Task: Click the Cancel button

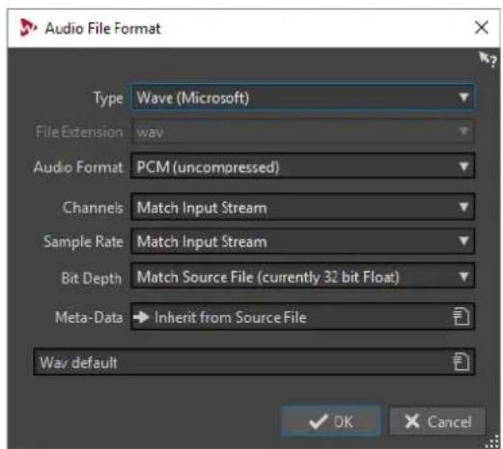Action: point(437,421)
